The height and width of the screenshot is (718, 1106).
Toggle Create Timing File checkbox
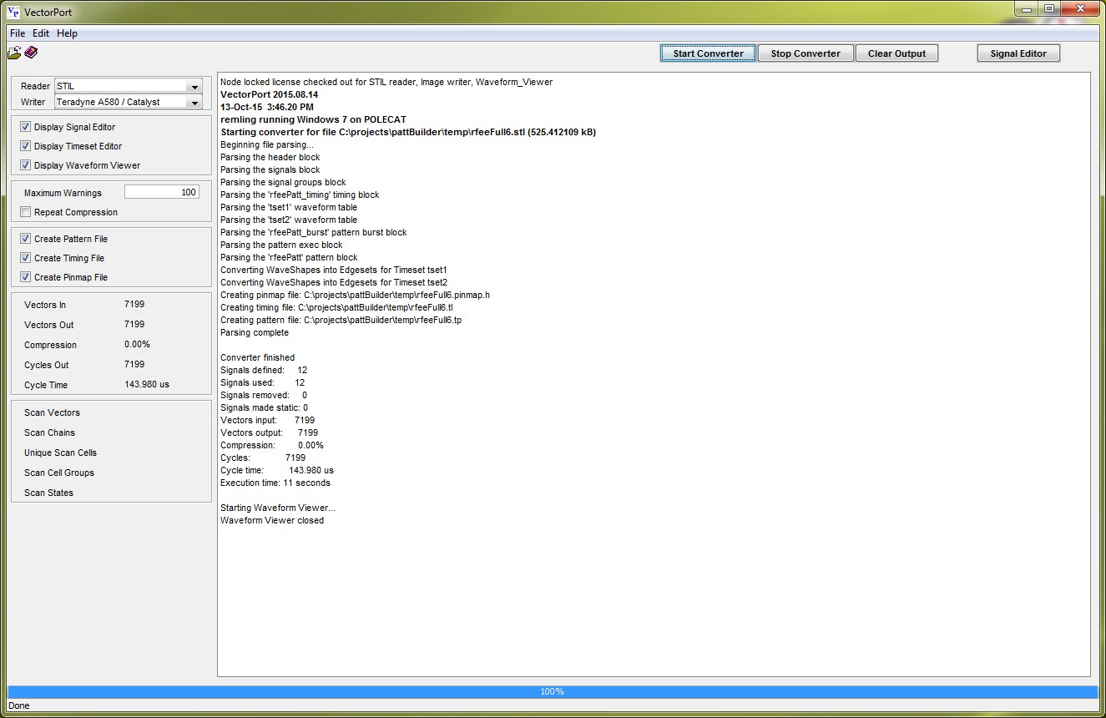click(x=26, y=258)
